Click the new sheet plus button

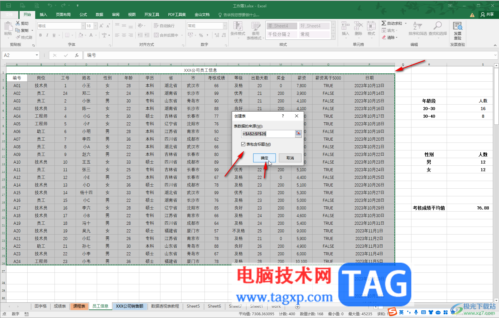coord(297,307)
